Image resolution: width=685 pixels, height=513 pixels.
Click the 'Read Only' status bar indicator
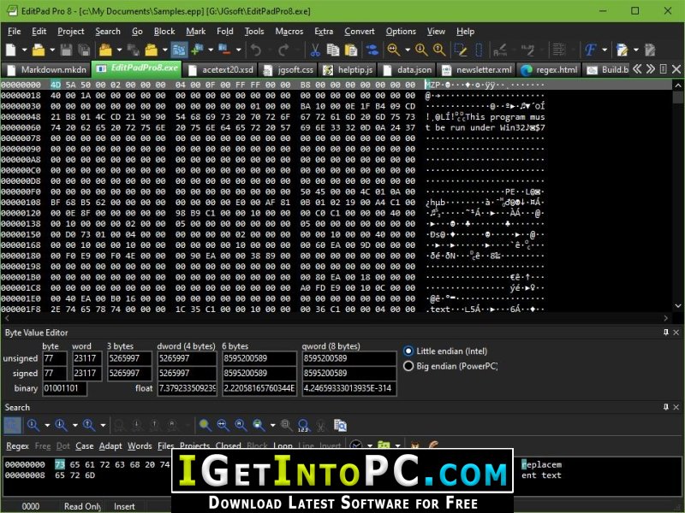[82, 506]
